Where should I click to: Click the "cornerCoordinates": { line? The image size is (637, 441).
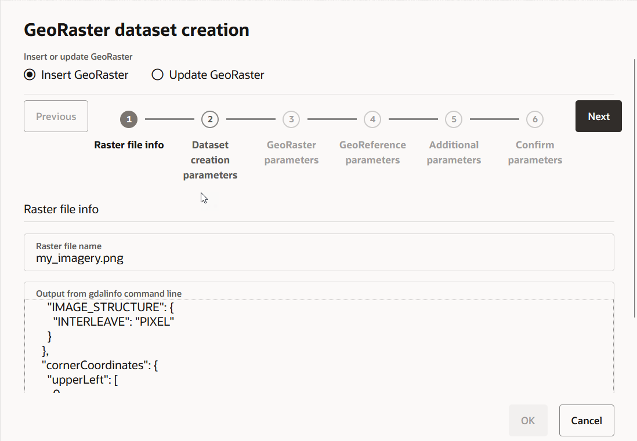coord(100,365)
